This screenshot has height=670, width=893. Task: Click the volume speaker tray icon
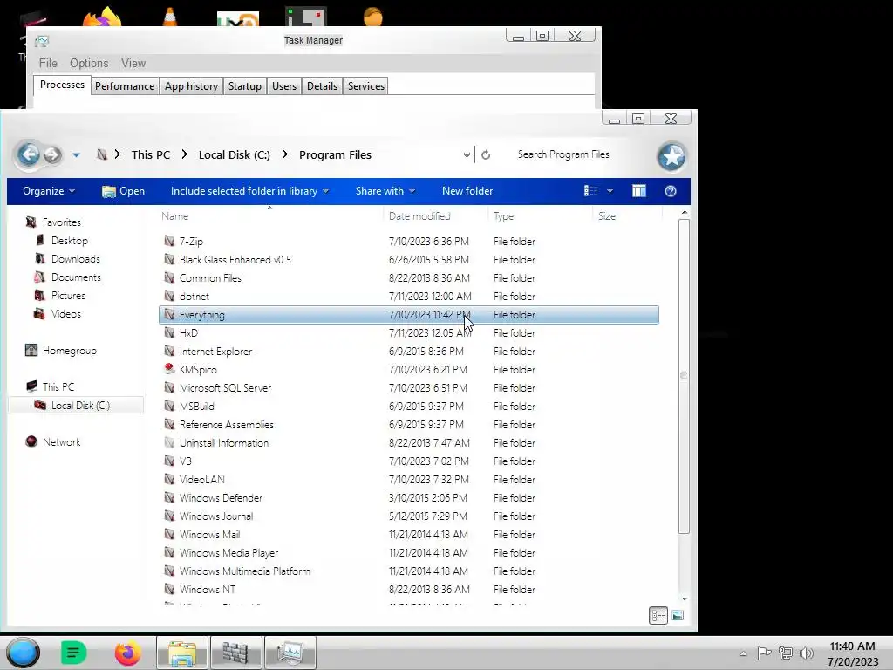coord(807,653)
